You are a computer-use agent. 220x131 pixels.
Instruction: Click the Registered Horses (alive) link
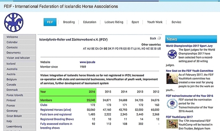tap(56, 110)
